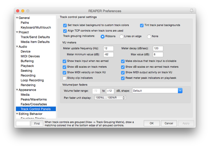Screen dimensions: 210x148
Task: Toggle Show dB scales on rec-armed track meters
Action: pyautogui.click(x=123, y=67)
